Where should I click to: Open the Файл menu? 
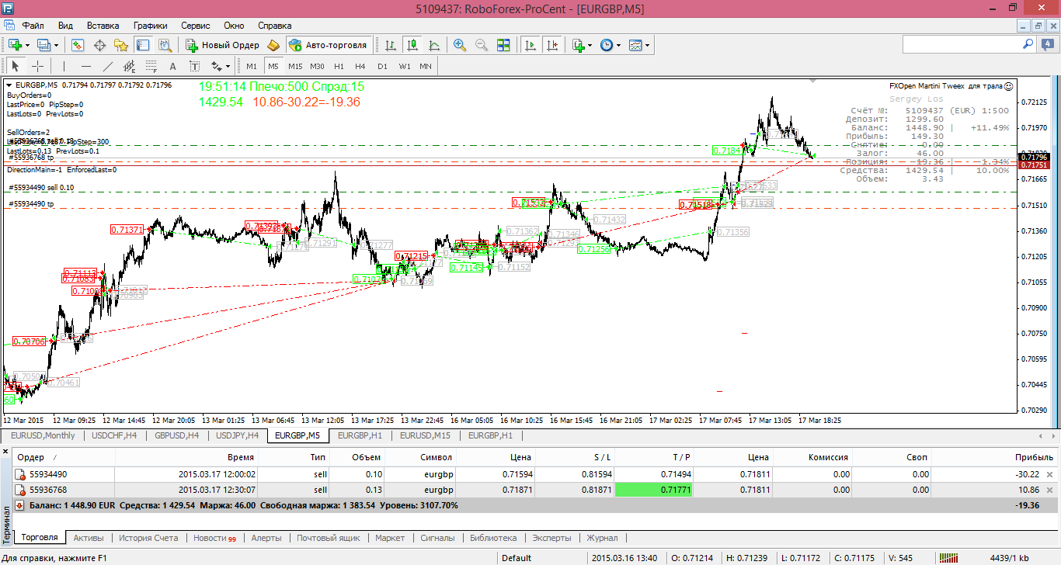pyautogui.click(x=33, y=25)
